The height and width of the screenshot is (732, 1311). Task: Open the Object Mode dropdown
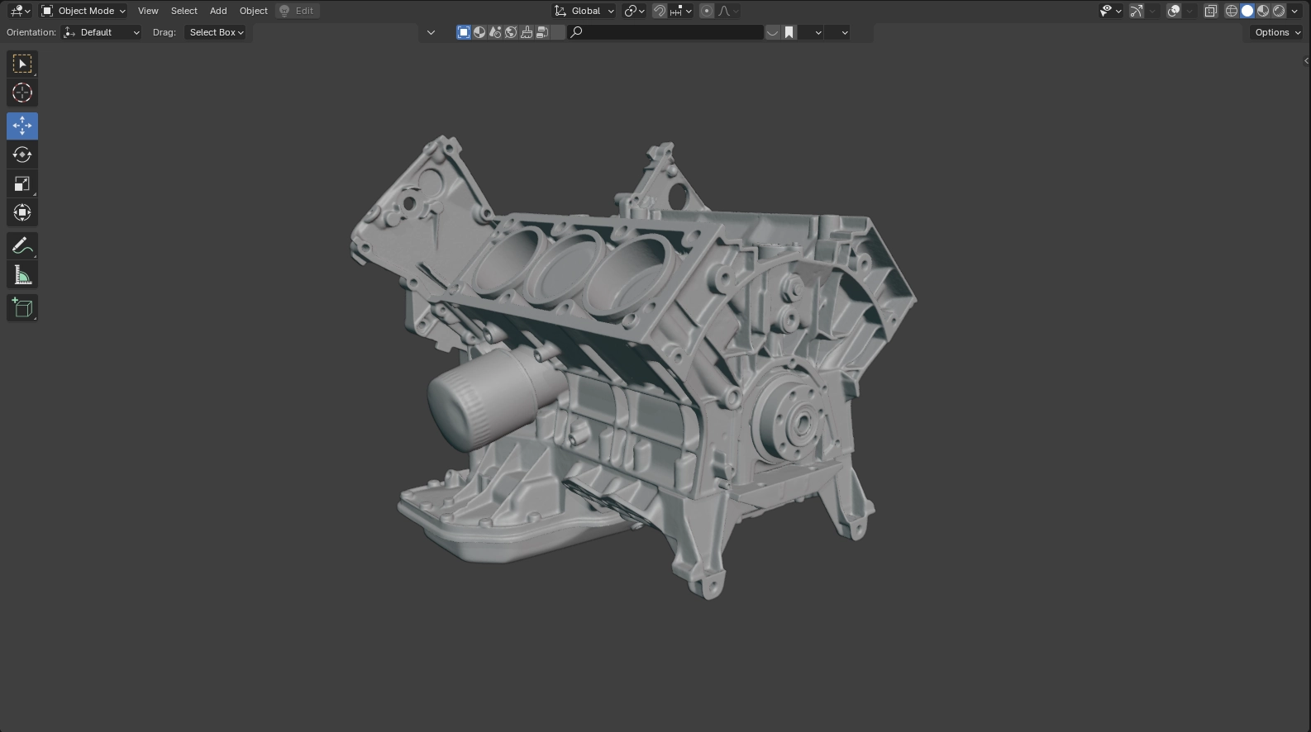(83, 11)
